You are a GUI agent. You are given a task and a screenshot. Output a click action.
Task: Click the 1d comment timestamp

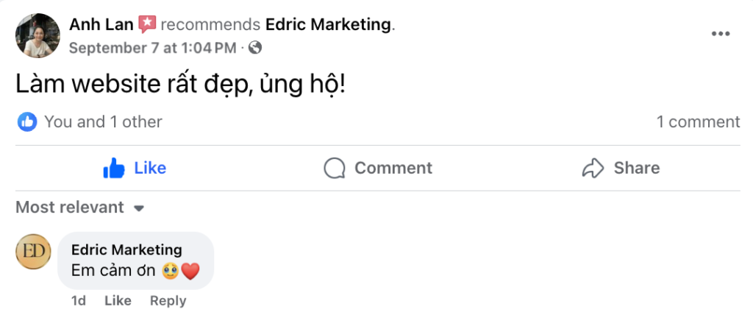pos(79,300)
